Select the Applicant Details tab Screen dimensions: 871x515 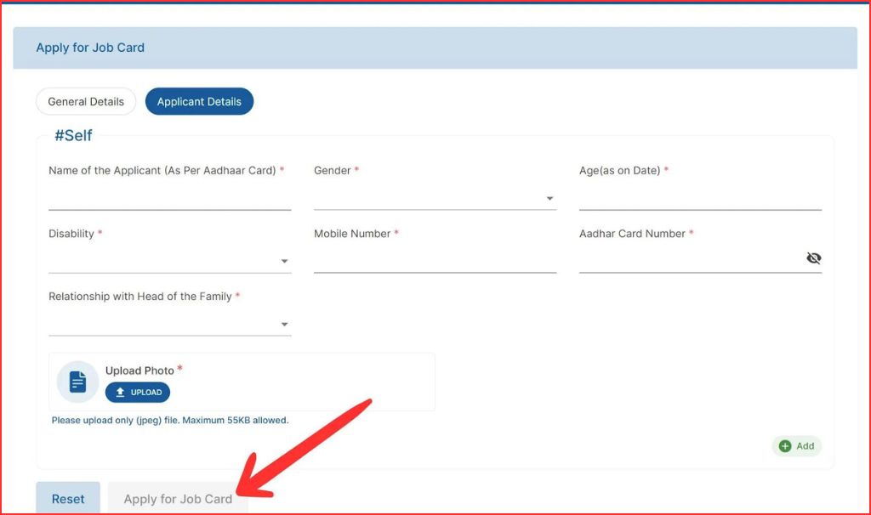coord(199,101)
